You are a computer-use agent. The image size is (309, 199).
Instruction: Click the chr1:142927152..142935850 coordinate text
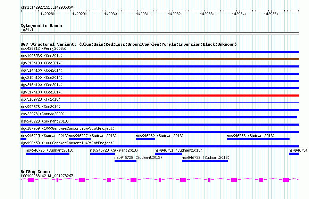(47, 7)
